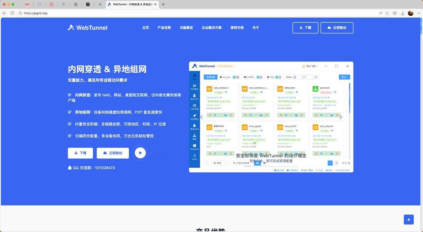
Task: Open the favorites list icon in toolbar
Action: click(x=395, y=13)
